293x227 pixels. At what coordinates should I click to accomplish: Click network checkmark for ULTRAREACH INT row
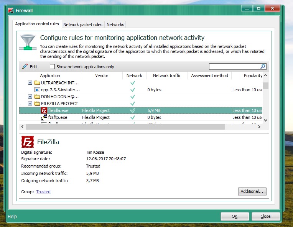[133, 83]
